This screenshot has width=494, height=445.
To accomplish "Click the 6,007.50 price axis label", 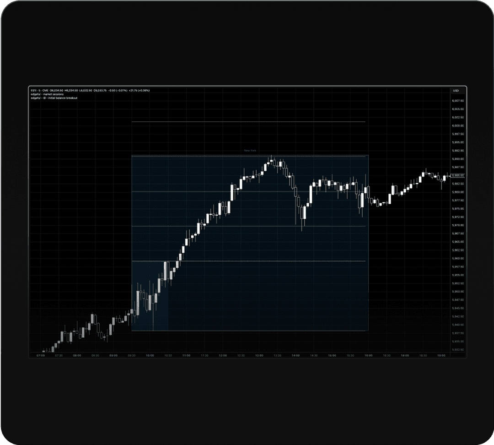I will [457, 101].
